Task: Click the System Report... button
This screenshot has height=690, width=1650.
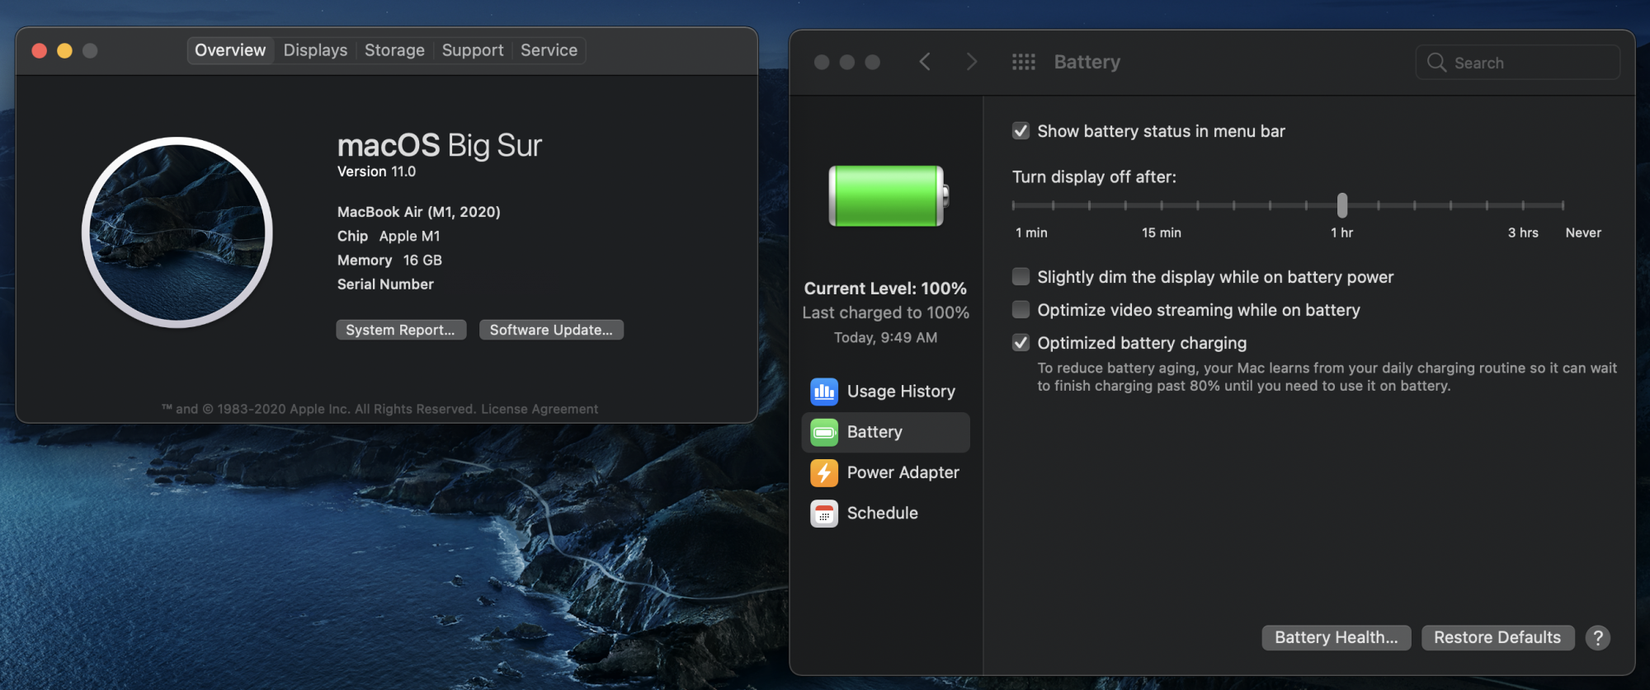Action: (401, 330)
